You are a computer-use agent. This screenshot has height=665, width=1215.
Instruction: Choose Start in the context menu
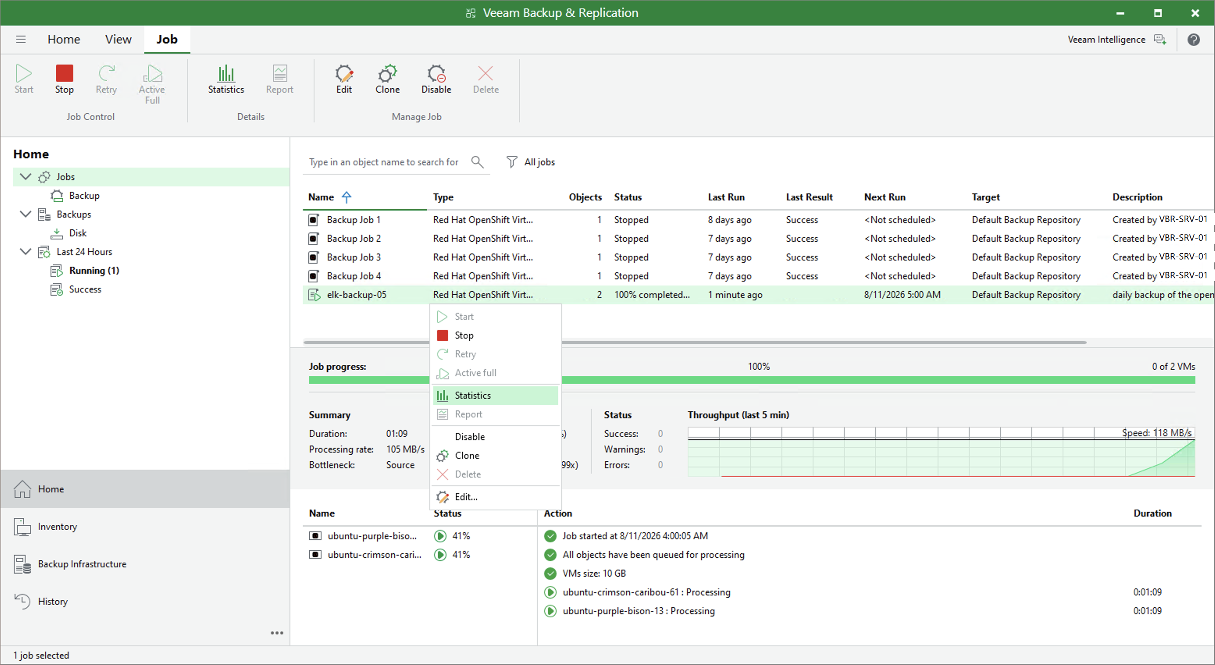click(x=495, y=316)
